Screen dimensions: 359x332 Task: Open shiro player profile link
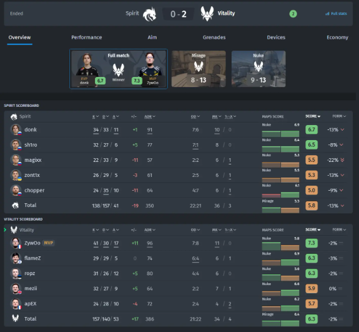(x=31, y=145)
